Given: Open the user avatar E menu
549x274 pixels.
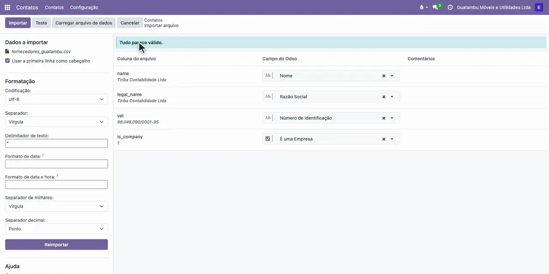Looking at the screenshot, I should [539, 7].
